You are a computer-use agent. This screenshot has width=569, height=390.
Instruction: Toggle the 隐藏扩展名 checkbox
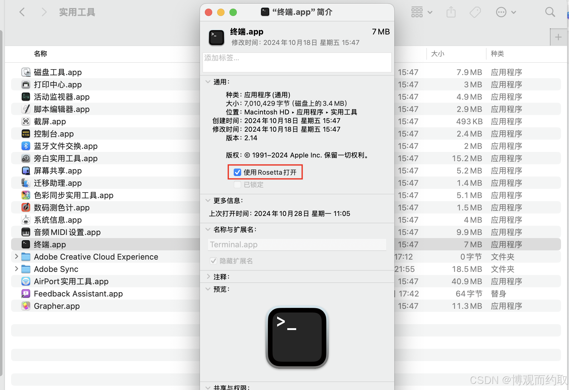213,261
